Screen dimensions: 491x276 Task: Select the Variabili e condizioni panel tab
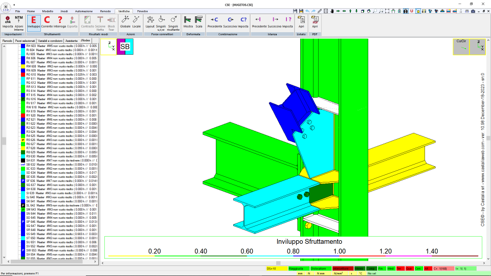click(x=51, y=41)
